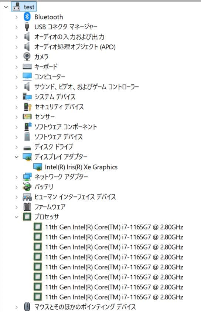Expand the ネットワーク アダプター category

pos(17,177)
